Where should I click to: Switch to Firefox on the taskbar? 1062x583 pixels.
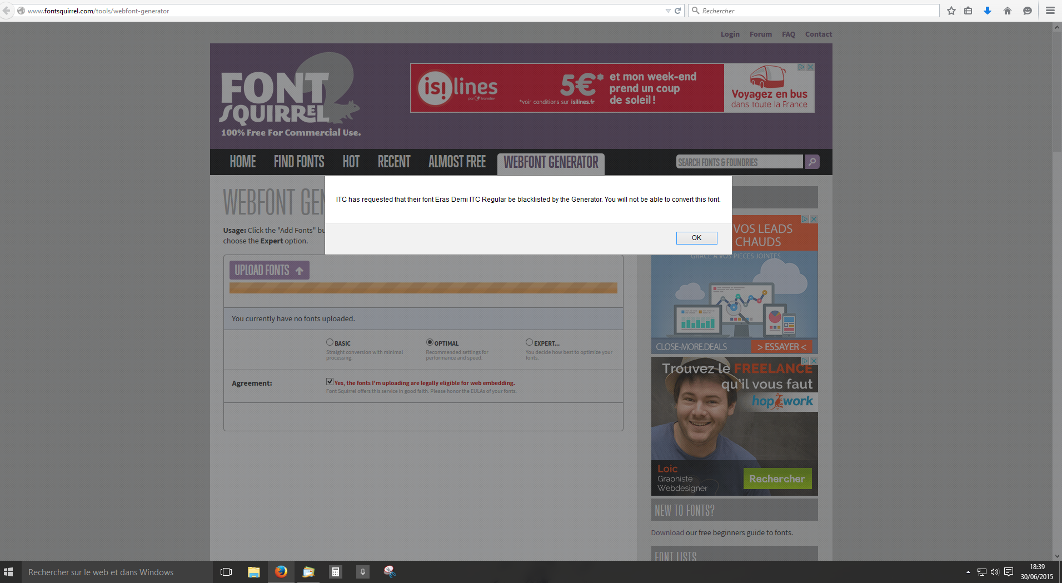[x=281, y=572]
